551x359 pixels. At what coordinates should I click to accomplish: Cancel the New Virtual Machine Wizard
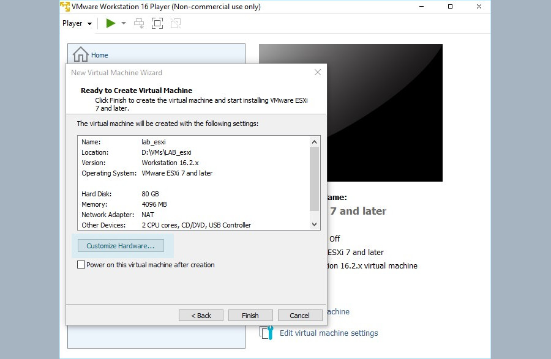coord(300,315)
